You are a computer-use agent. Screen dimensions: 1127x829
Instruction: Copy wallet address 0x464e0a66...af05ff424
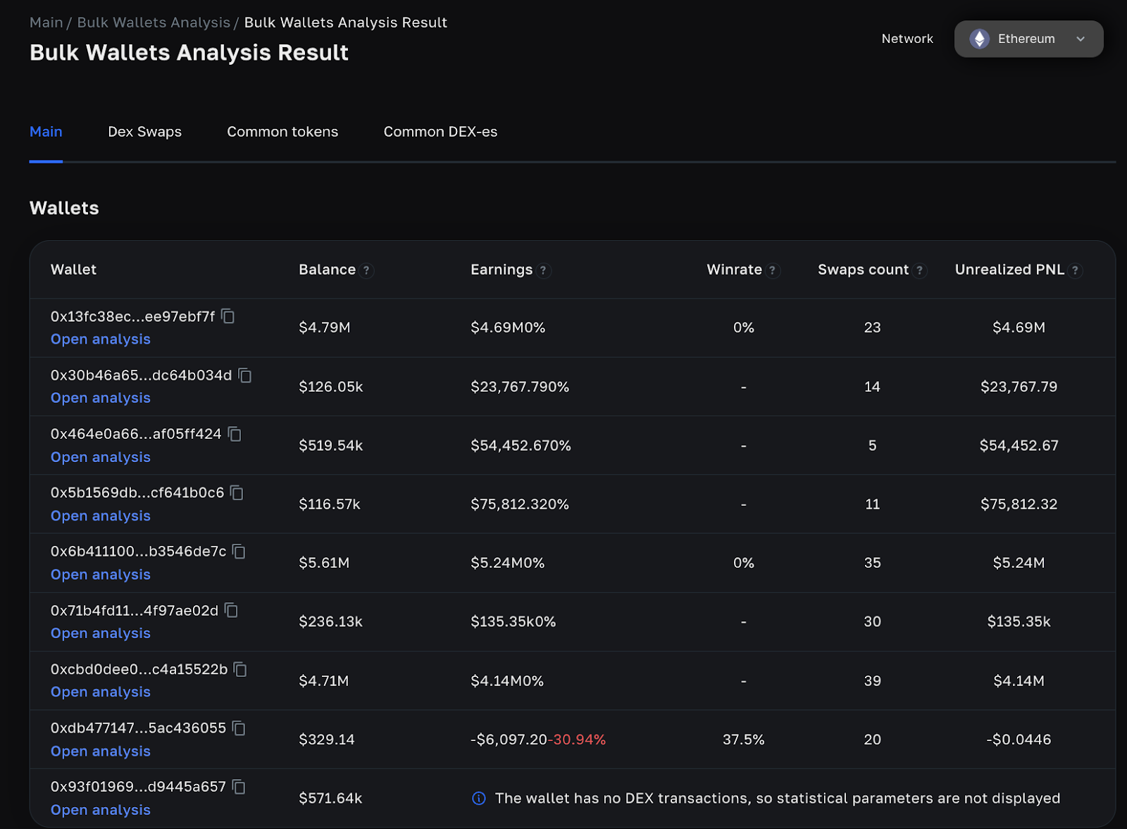coord(235,434)
